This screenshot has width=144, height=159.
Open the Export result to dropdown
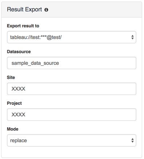point(71,37)
